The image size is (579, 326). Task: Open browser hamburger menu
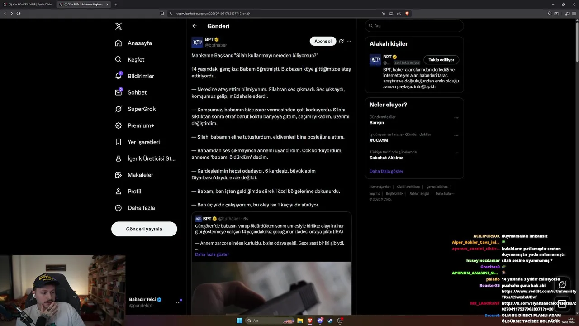pos(574,14)
